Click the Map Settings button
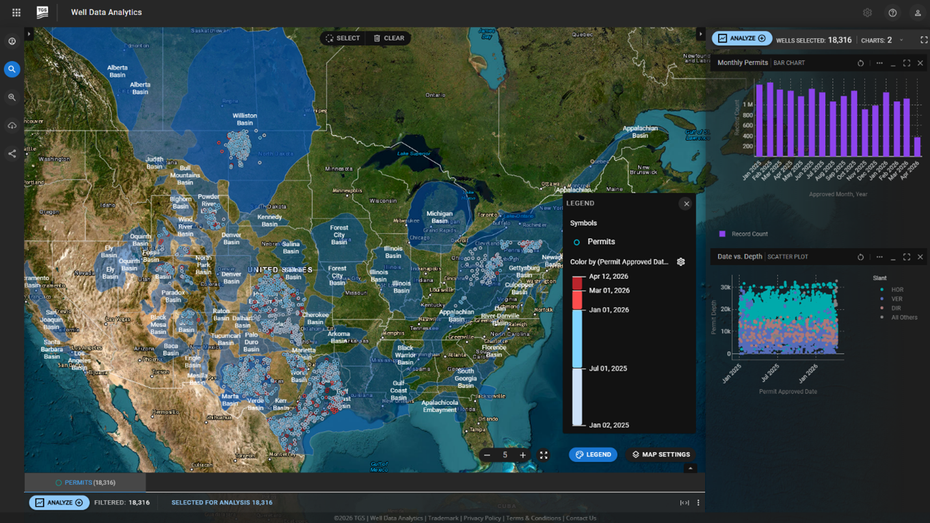The image size is (930, 523). (x=661, y=455)
